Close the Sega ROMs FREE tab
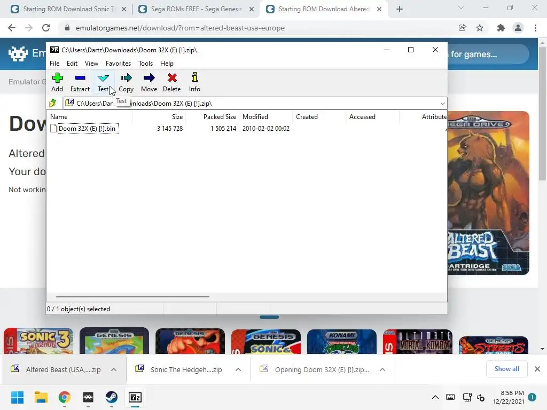 point(252,10)
